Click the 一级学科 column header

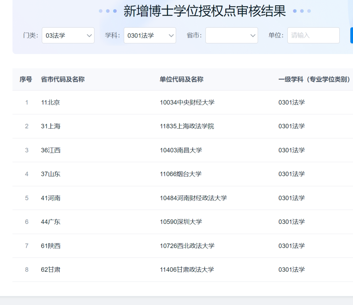pos(314,79)
